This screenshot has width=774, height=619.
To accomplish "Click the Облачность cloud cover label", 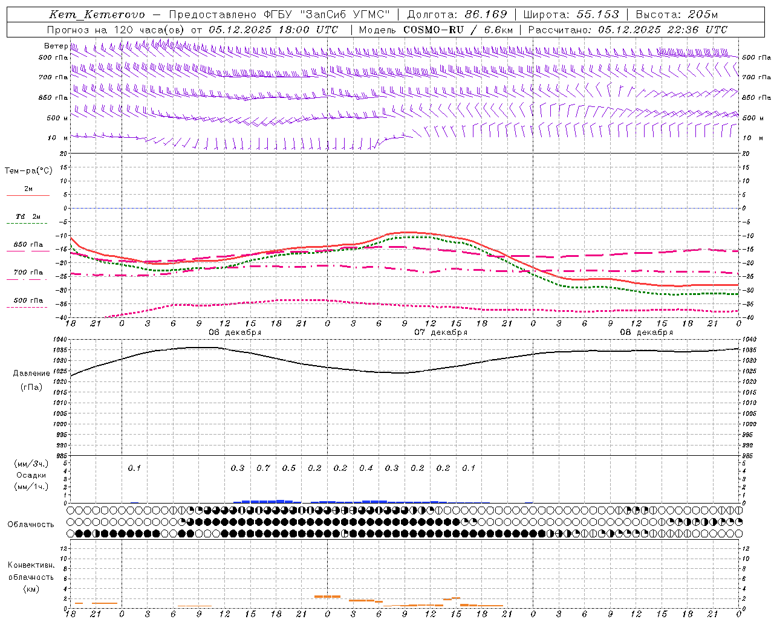I will click(31, 524).
